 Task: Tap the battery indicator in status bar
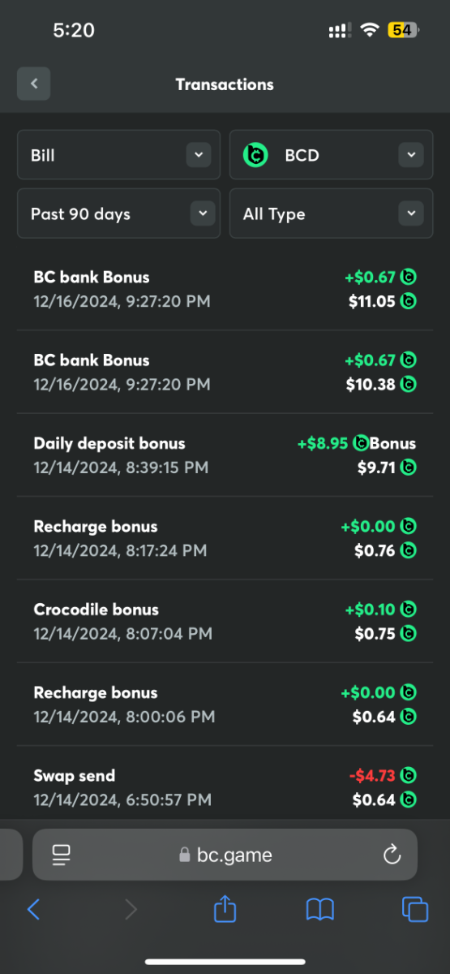(x=403, y=30)
